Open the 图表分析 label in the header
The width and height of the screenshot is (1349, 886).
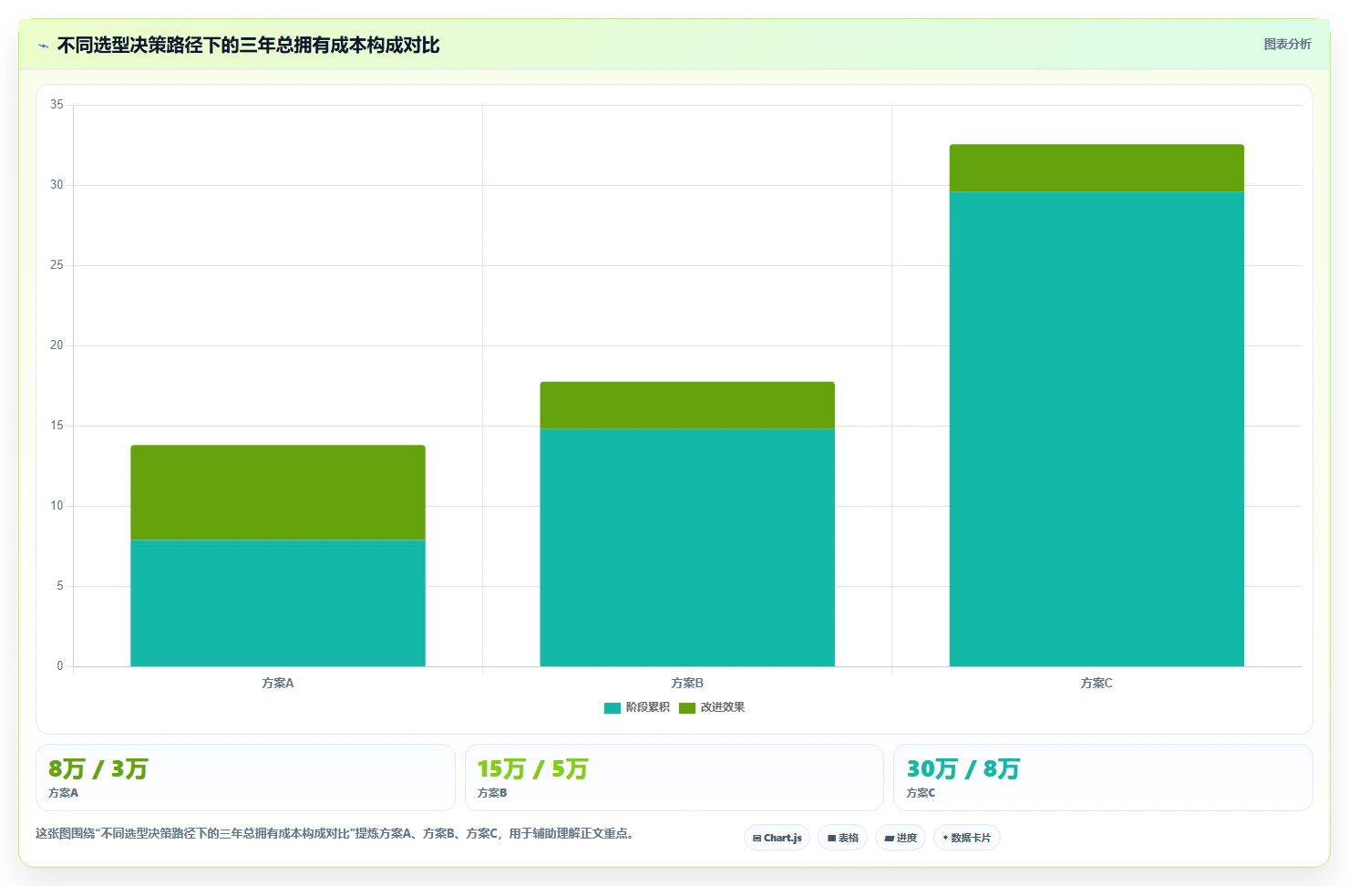coord(1287,44)
